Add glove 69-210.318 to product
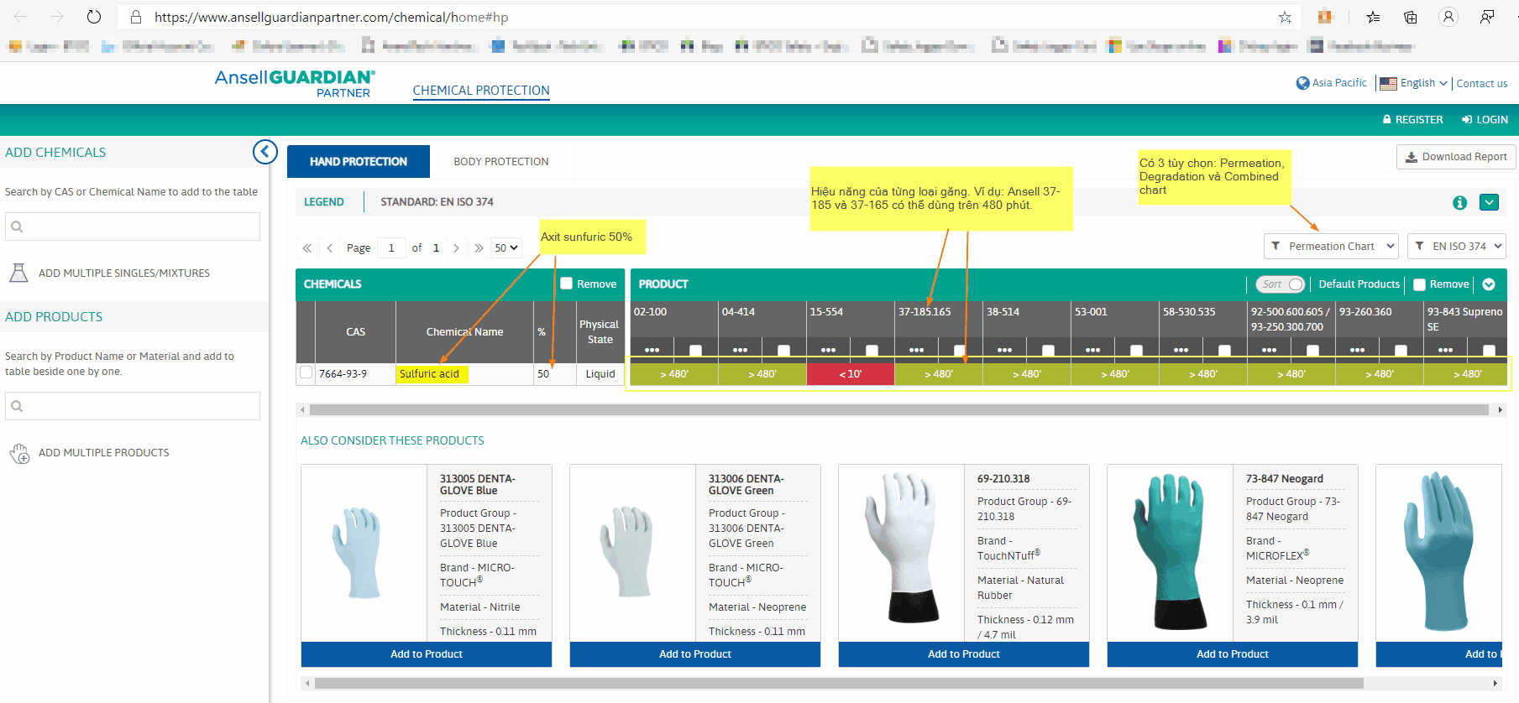Screen dimensions: 1519x703 (x=964, y=654)
